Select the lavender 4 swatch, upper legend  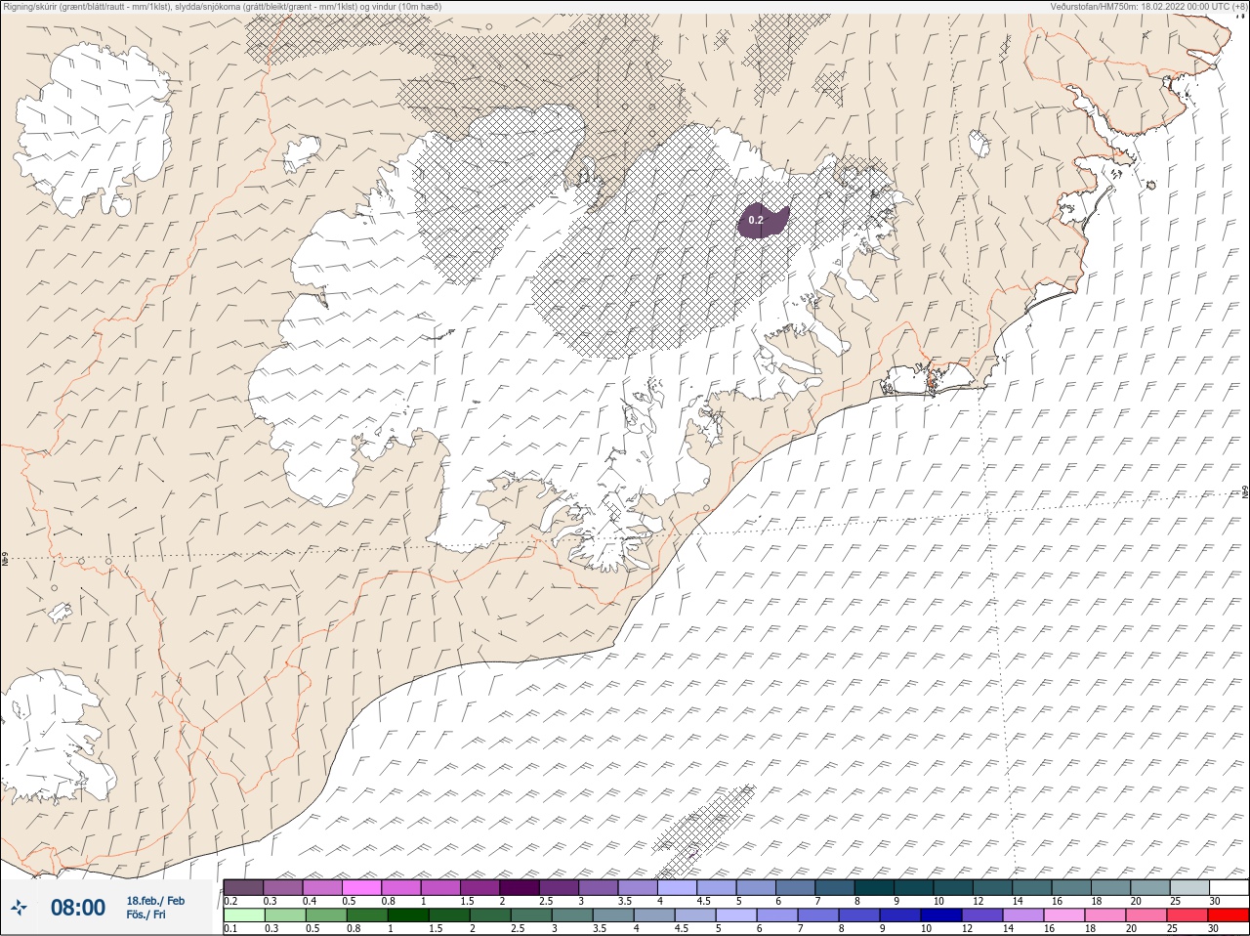[677, 887]
